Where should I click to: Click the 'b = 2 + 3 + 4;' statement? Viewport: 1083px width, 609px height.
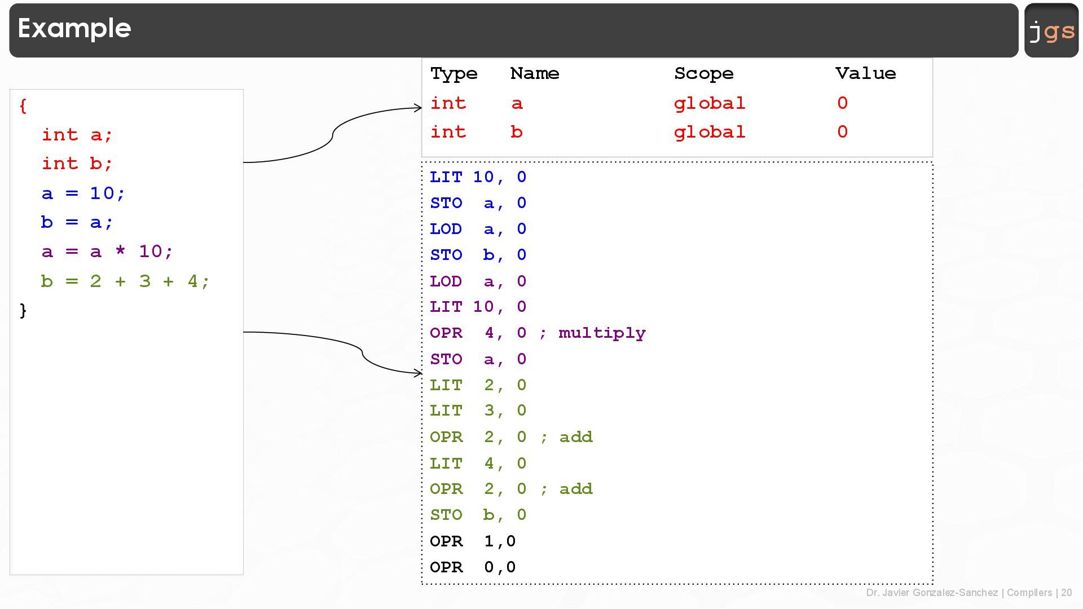125,281
